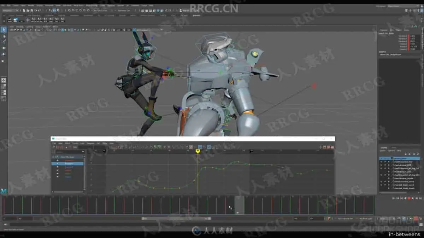The width and height of the screenshot is (424, 238).
Task: Activate the Lasso select tool
Action: pos(4,36)
